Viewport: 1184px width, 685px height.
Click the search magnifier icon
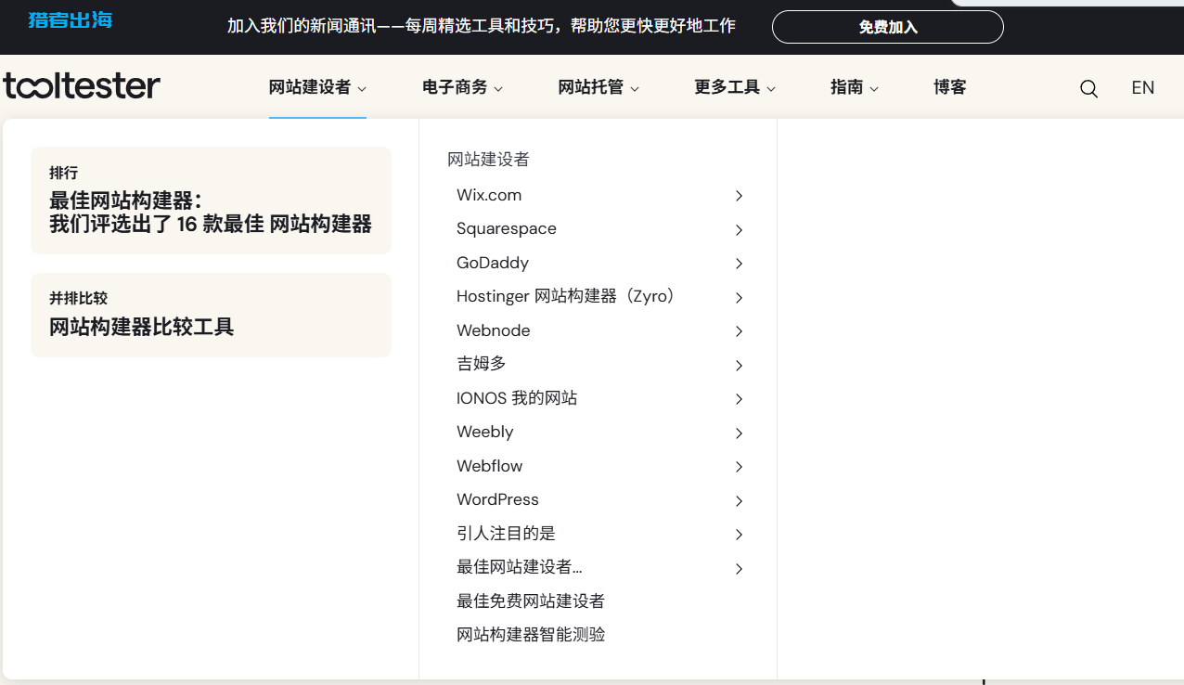tap(1088, 88)
